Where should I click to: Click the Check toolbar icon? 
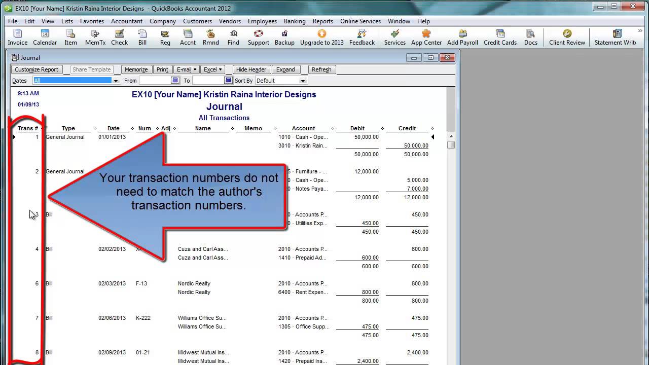tap(119, 38)
